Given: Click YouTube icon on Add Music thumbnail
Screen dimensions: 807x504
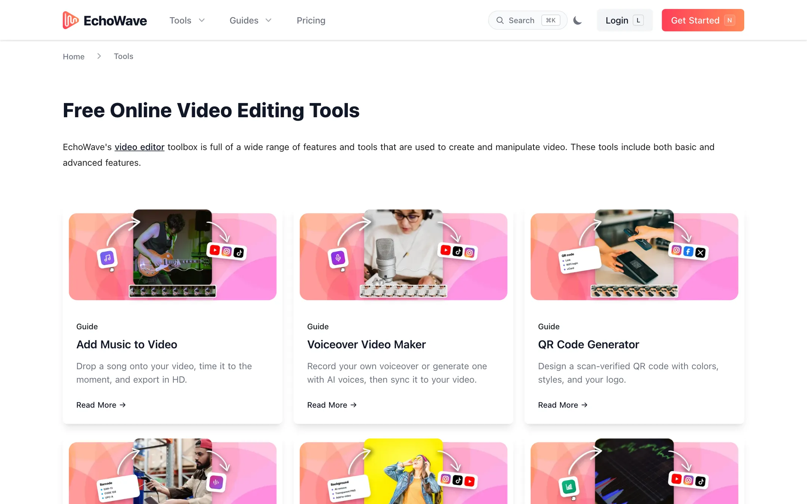Looking at the screenshot, I should point(214,250).
